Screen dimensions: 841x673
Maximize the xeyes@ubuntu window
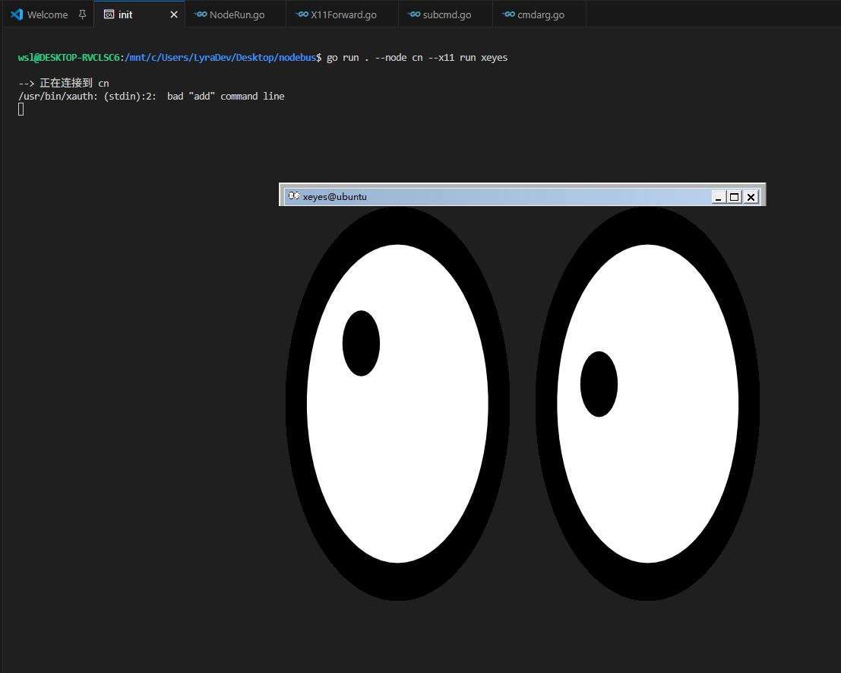[x=734, y=197]
